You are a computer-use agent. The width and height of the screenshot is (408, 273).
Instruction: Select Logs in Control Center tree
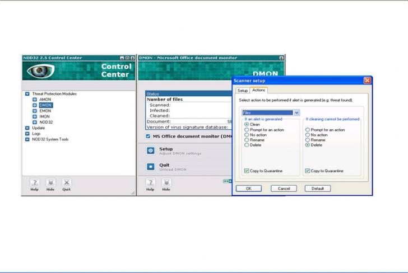coord(36,134)
